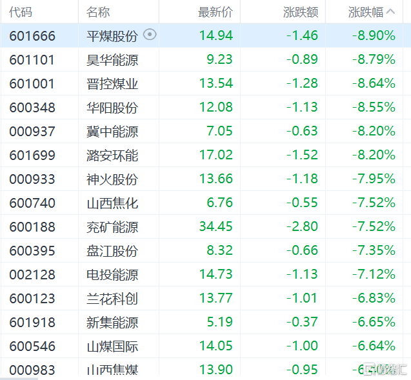Screen dimensions: 411x380
Task: Select stock code 000937
Action: (x=32, y=132)
